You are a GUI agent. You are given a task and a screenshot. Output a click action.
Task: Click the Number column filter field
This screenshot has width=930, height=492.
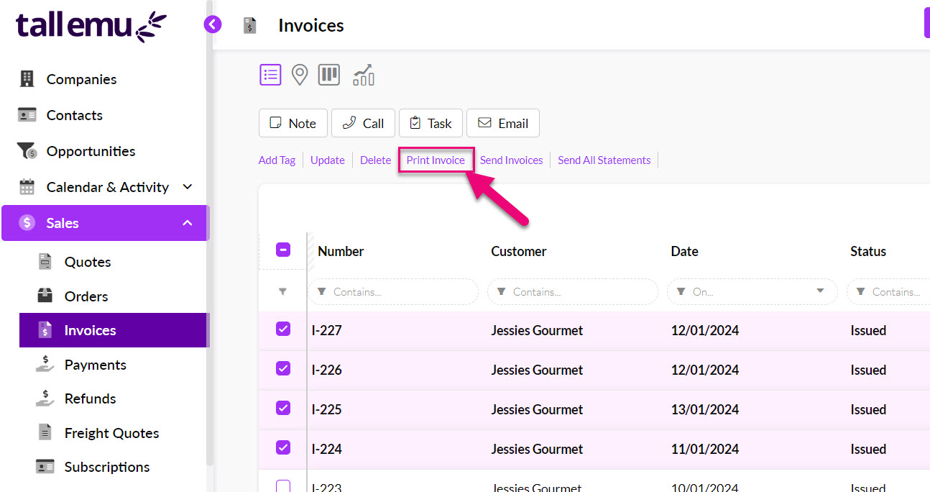tap(393, 291)
